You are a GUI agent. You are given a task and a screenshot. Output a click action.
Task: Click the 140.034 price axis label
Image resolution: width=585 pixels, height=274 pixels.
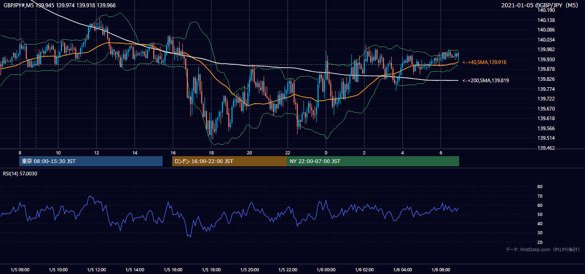click(x=547, y=40)
